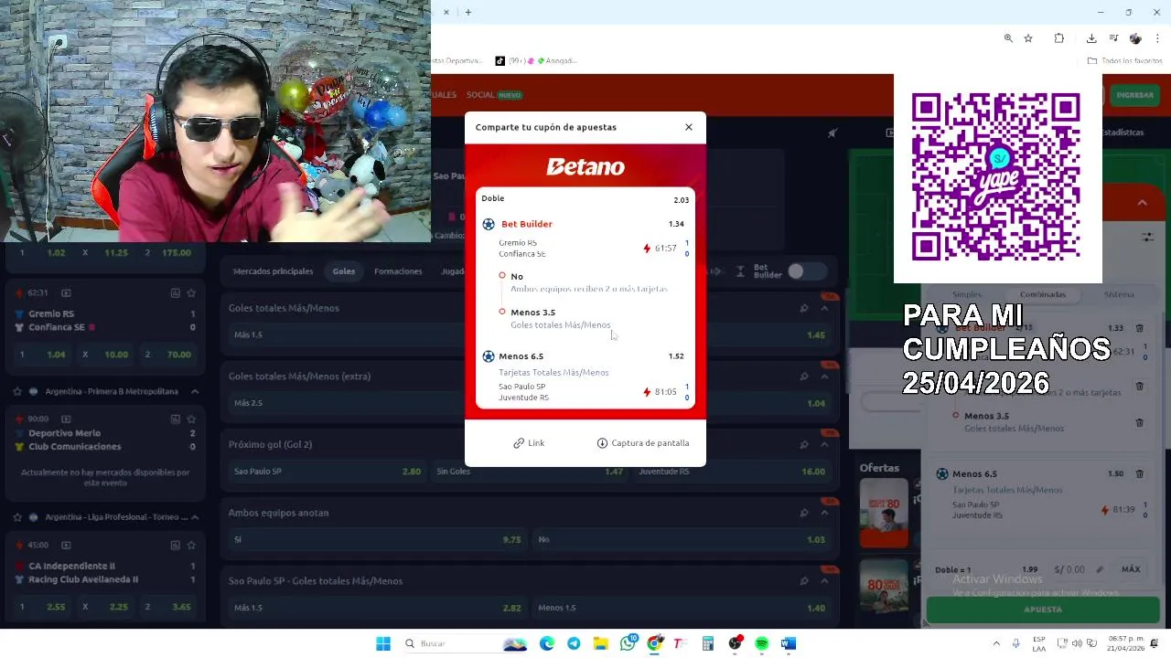Open stats icon for Deportivo Merlo match
The image size is (1171, 658).
point(175,419)
